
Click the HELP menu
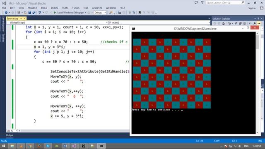(122, 8)
